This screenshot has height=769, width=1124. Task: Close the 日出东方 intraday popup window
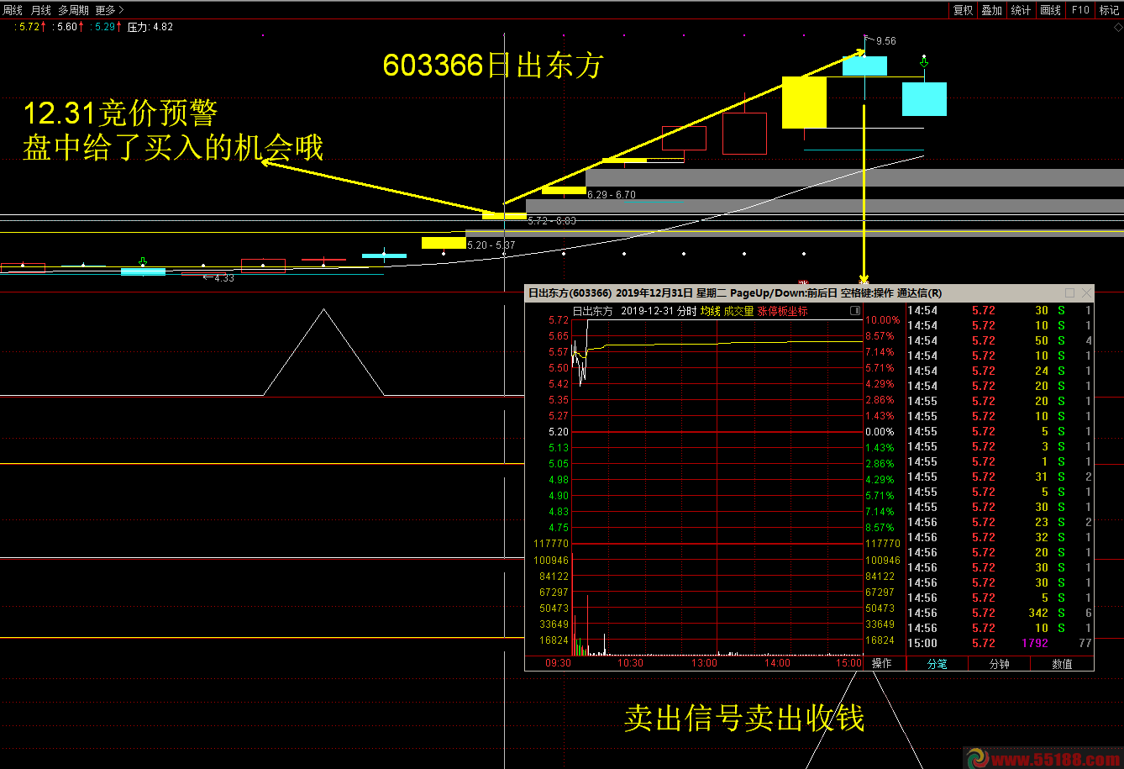click(1086, 293)
